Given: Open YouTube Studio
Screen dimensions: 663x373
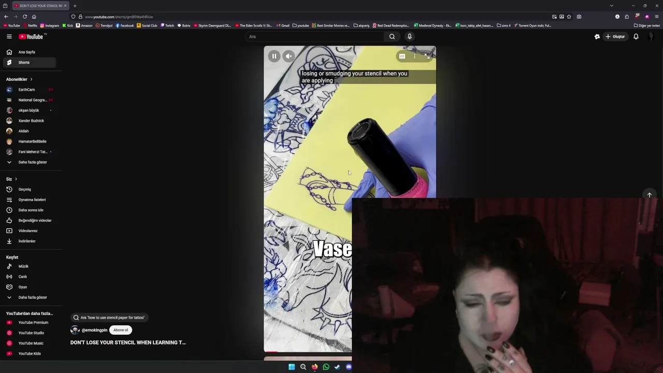Looking at the screenshot, I should (28, 333).
